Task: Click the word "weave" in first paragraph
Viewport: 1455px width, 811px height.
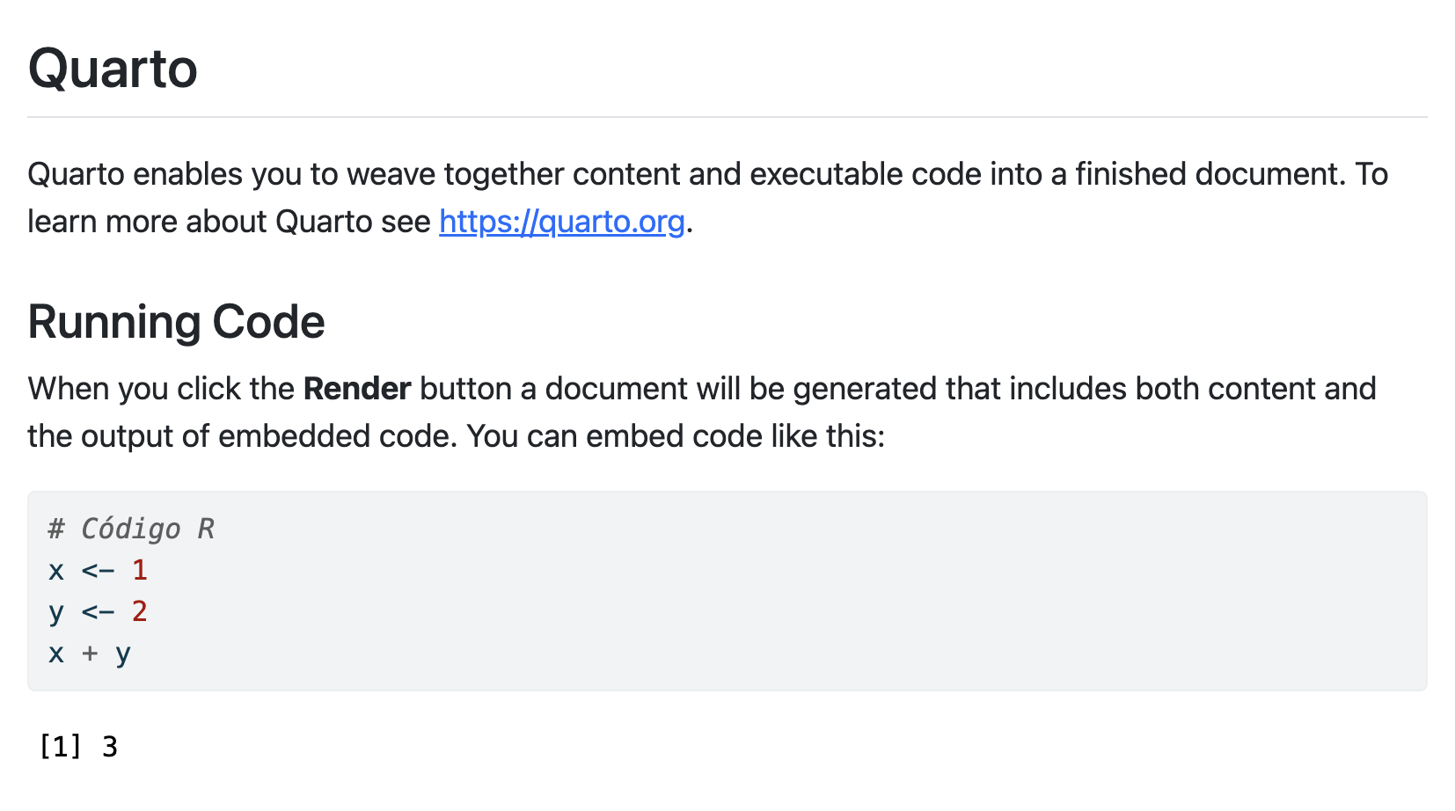Action: click(391, 174)
